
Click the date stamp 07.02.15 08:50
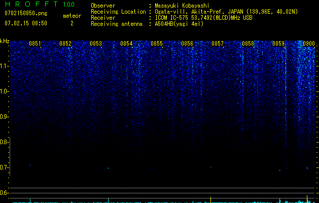(26, 23)
